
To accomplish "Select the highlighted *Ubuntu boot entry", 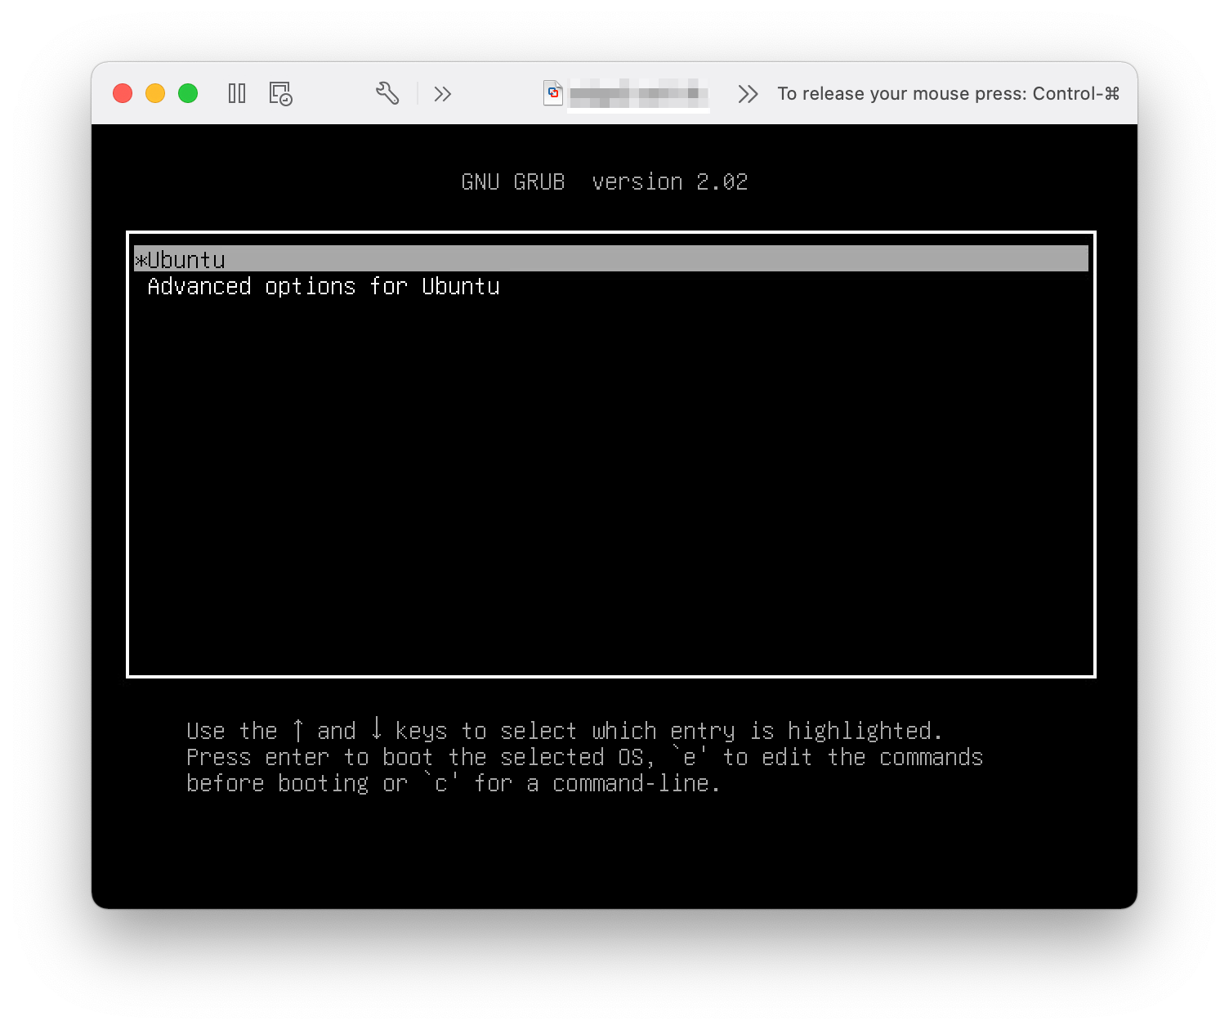I will coord(611,259).
